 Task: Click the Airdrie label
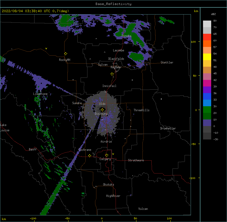point(106,142)
